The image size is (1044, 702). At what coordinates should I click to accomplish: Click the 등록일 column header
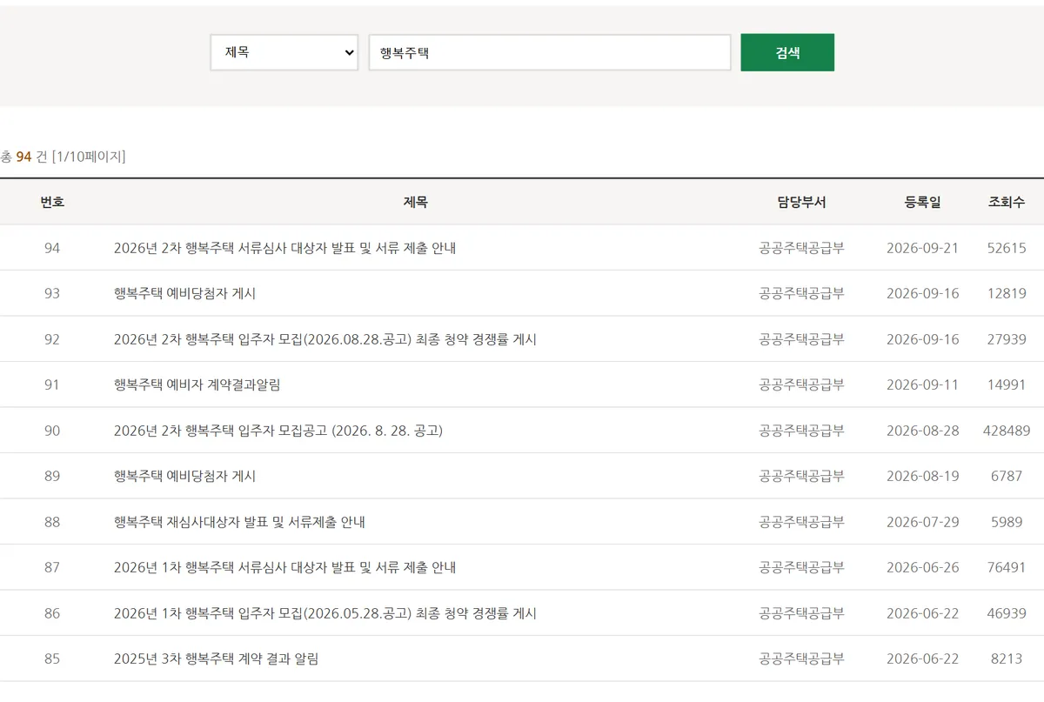click(x=922, y=202)
